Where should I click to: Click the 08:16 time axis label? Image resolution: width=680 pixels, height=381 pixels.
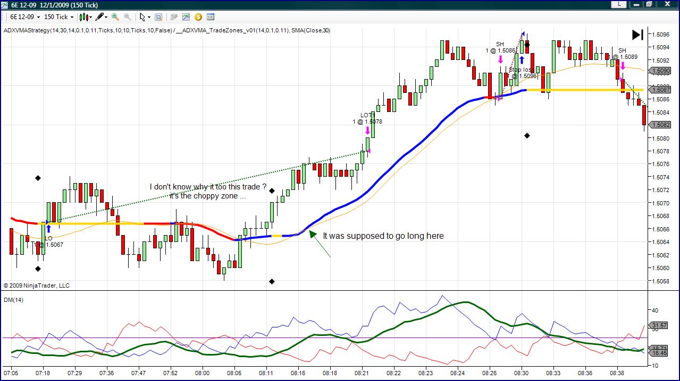[298, 373]
